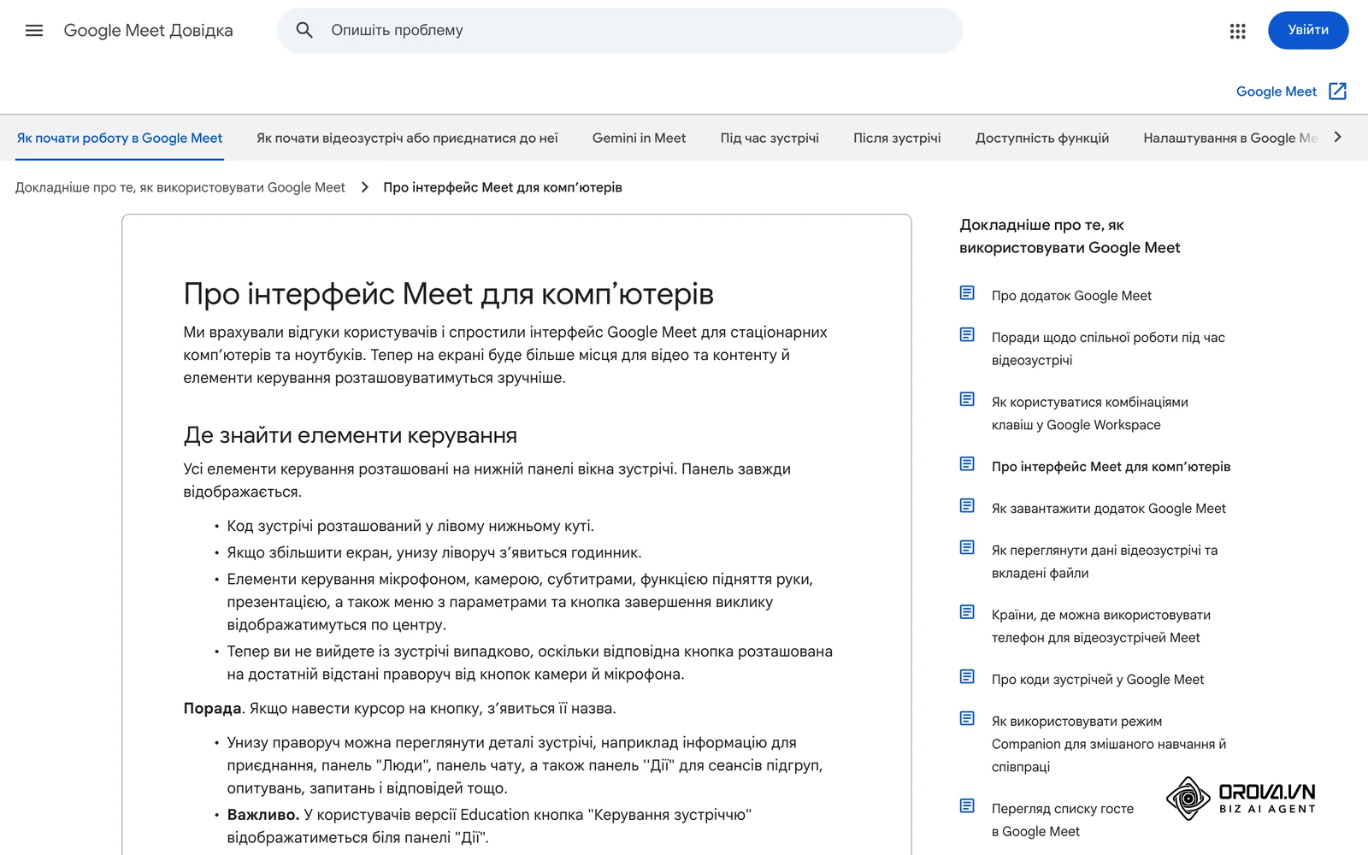The height and width of the screenshot is (855, 1368).
Task: Click the external link icon beside Google Meet
Action: [x=1338, y=91]
